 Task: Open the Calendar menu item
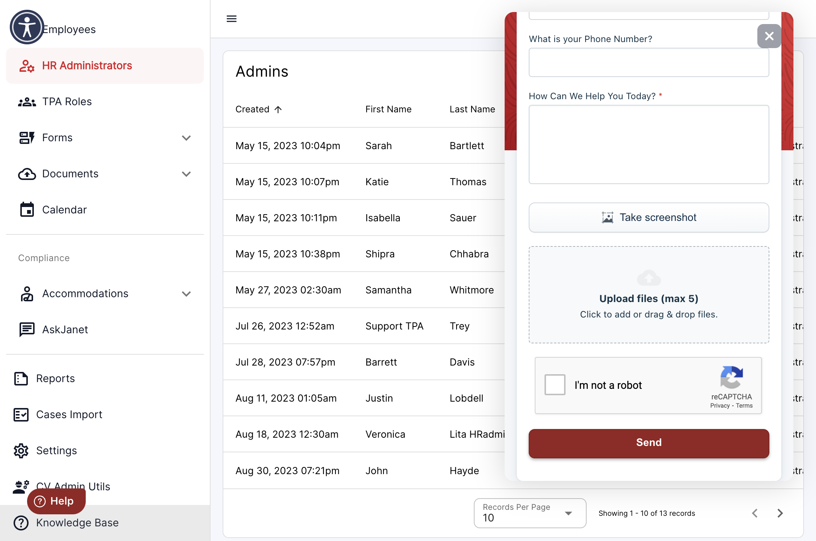pos(105,210)
